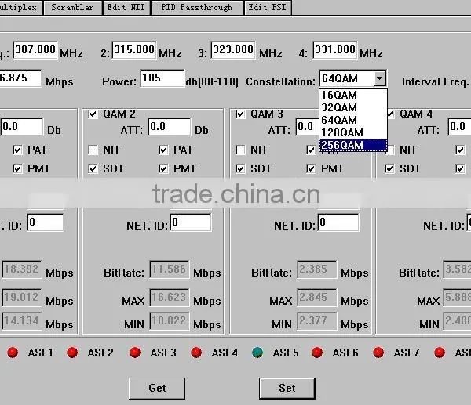Select 16QAM from the constellation list
This screenshot has height=405, width=471.
(x=353, y=95)
